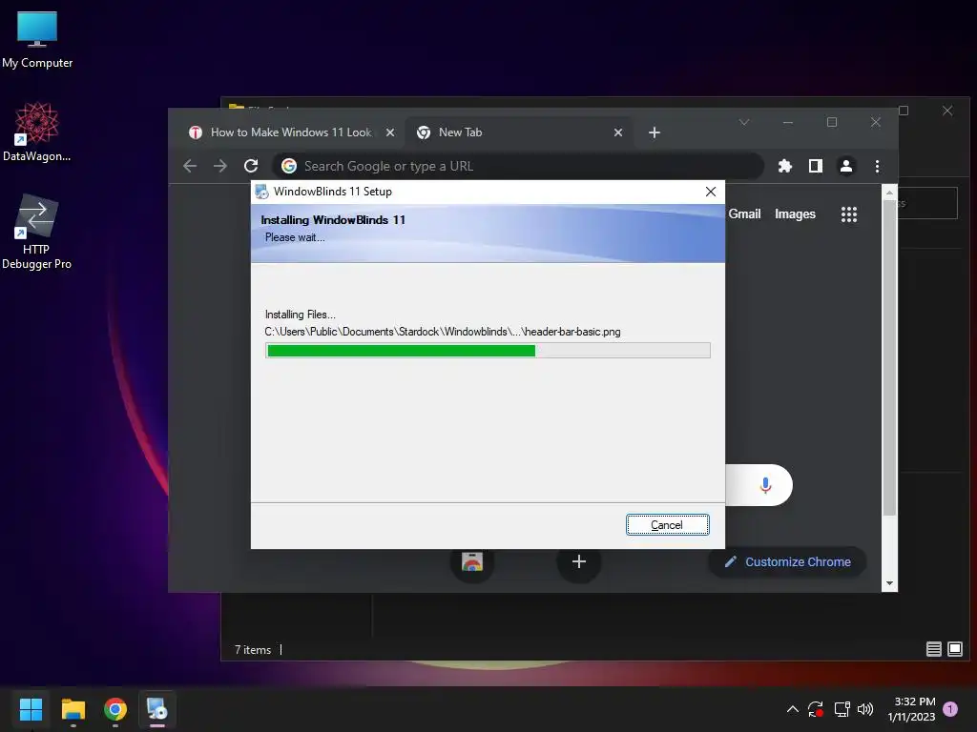977x732 pixels.
Task: Cancel the WindowBlinds 11 installation
Action: pos(667,525)
